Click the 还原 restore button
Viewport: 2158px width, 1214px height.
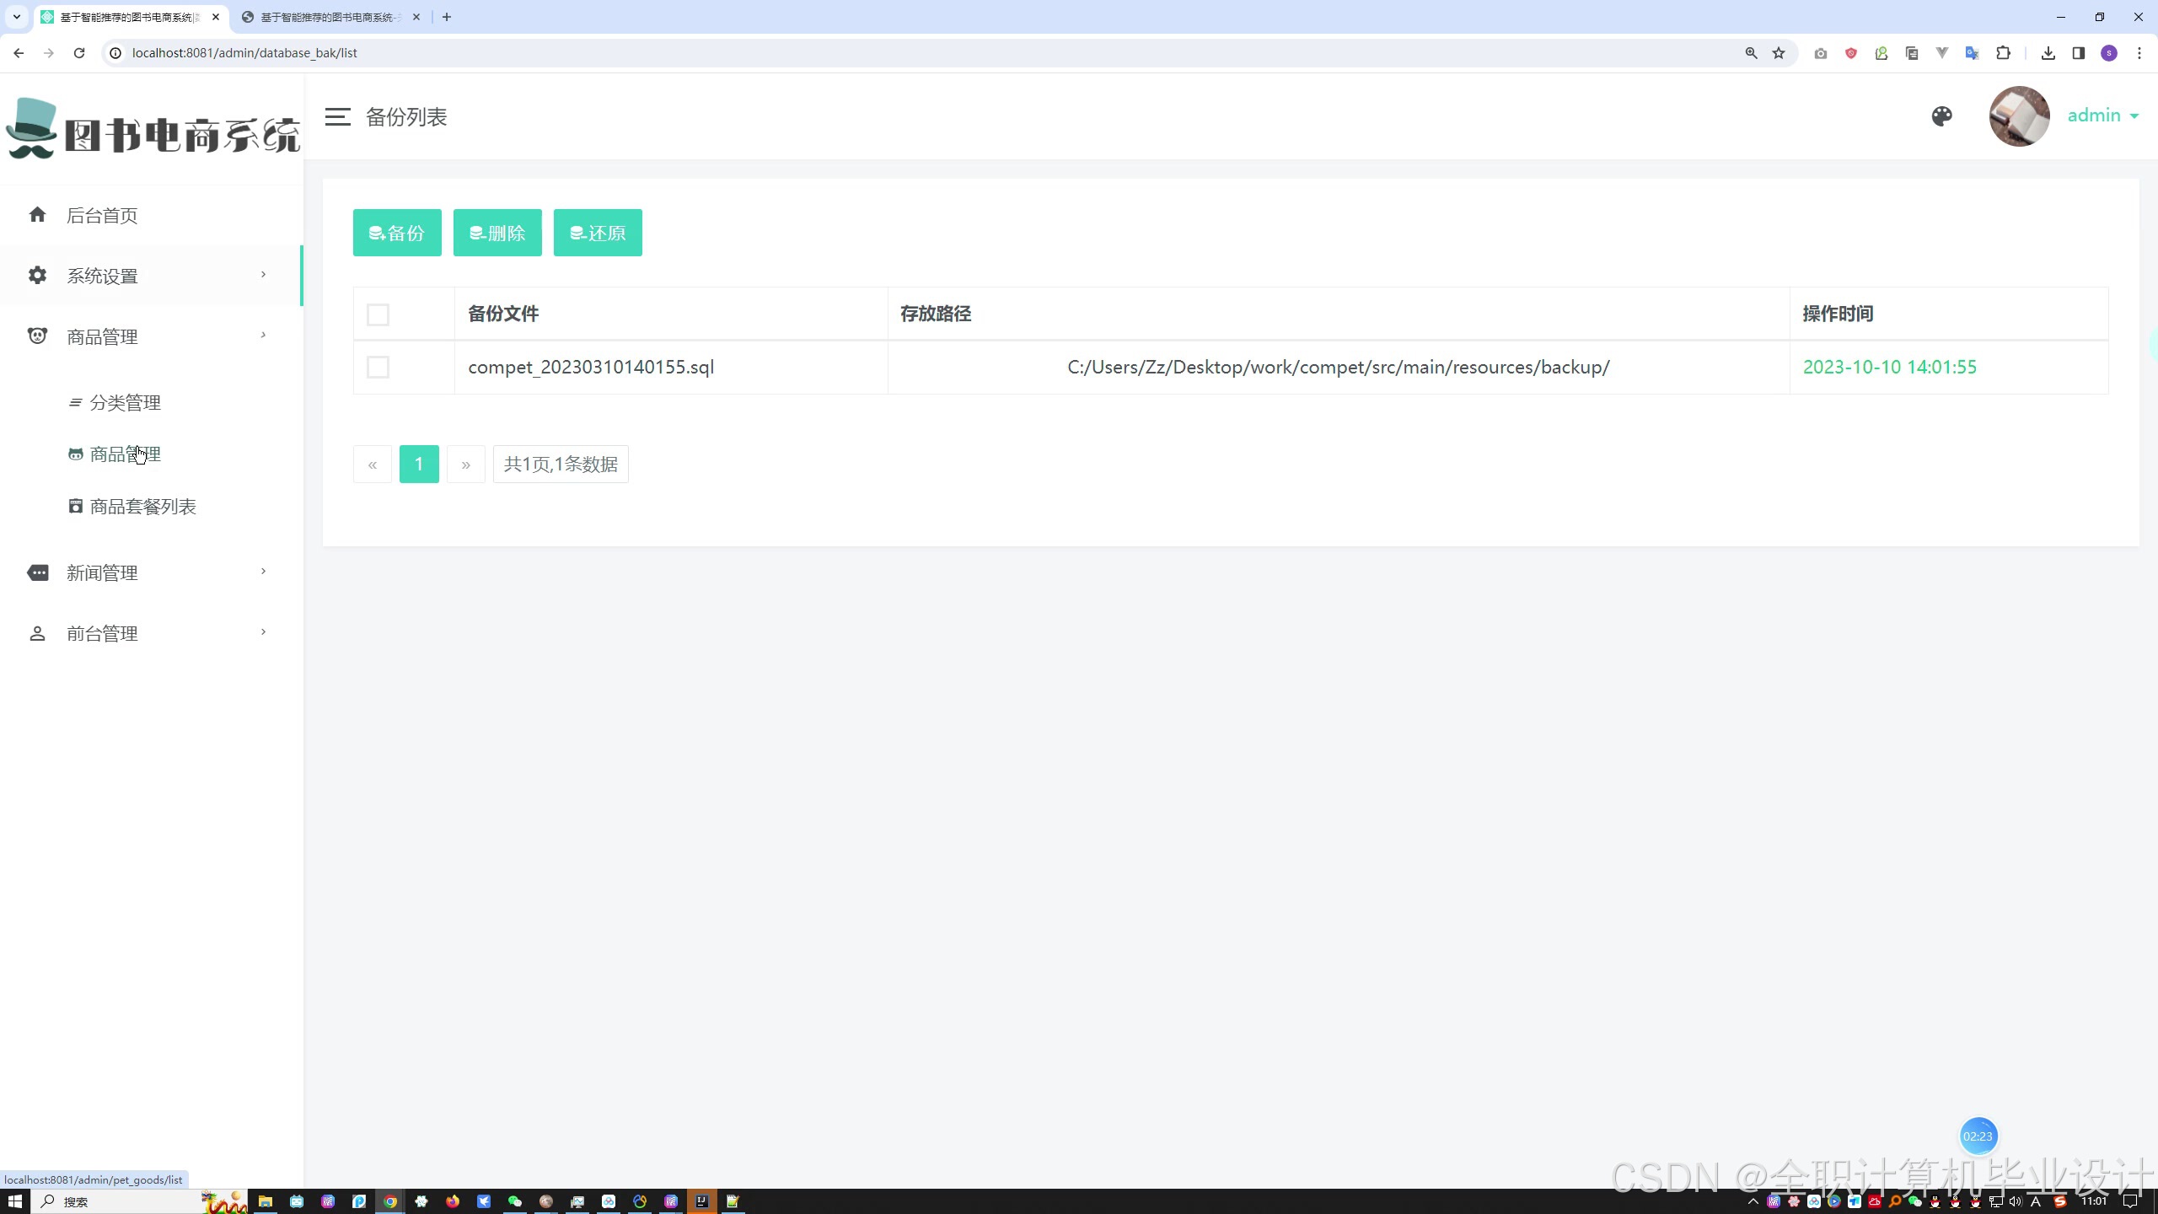tap(598, 233)
